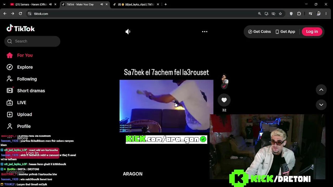The height and width of the screenshot is (187, 333).
Task: Follow the creator via the red check badge
Action: (x=224, y=86)
